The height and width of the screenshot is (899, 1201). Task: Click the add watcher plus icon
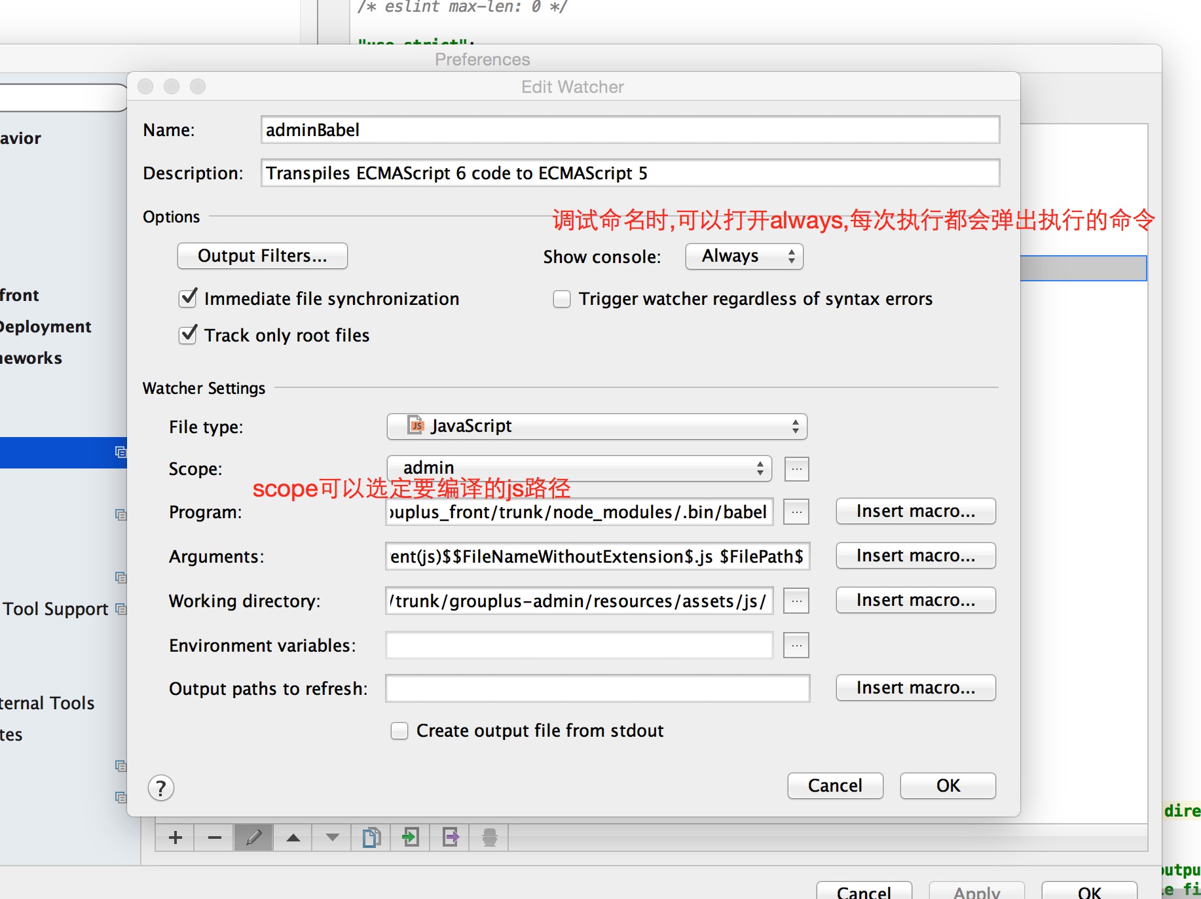175,837
